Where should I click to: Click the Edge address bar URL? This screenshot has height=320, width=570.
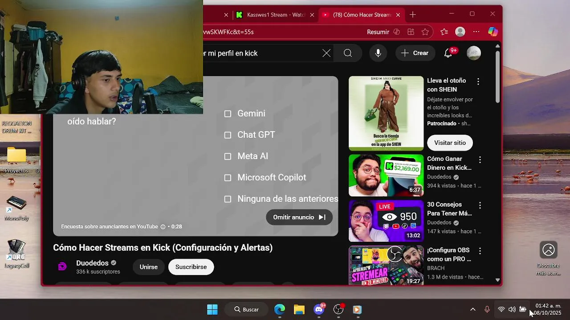tap(228, 32)
